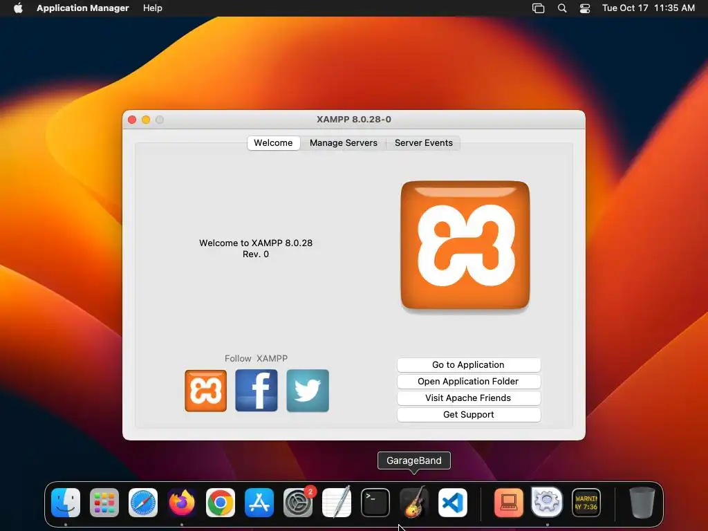Open App Store from the Dock
The width and height of the screenshot is (708, 531).
pos(259,503)
